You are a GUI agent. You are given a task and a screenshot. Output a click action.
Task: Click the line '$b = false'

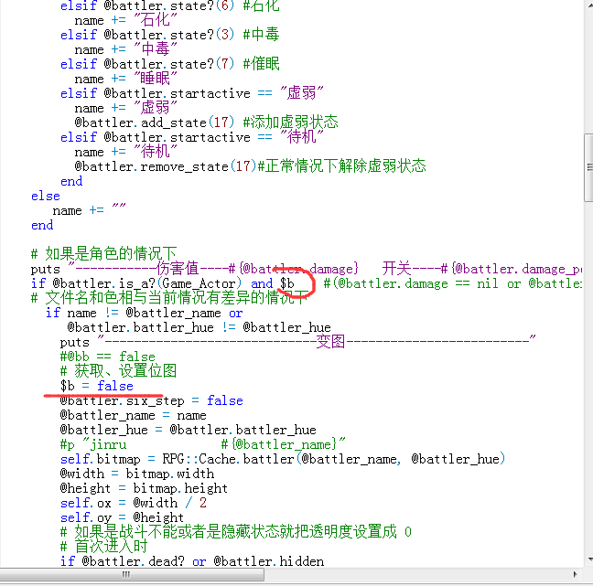click(x=96, y=386)
